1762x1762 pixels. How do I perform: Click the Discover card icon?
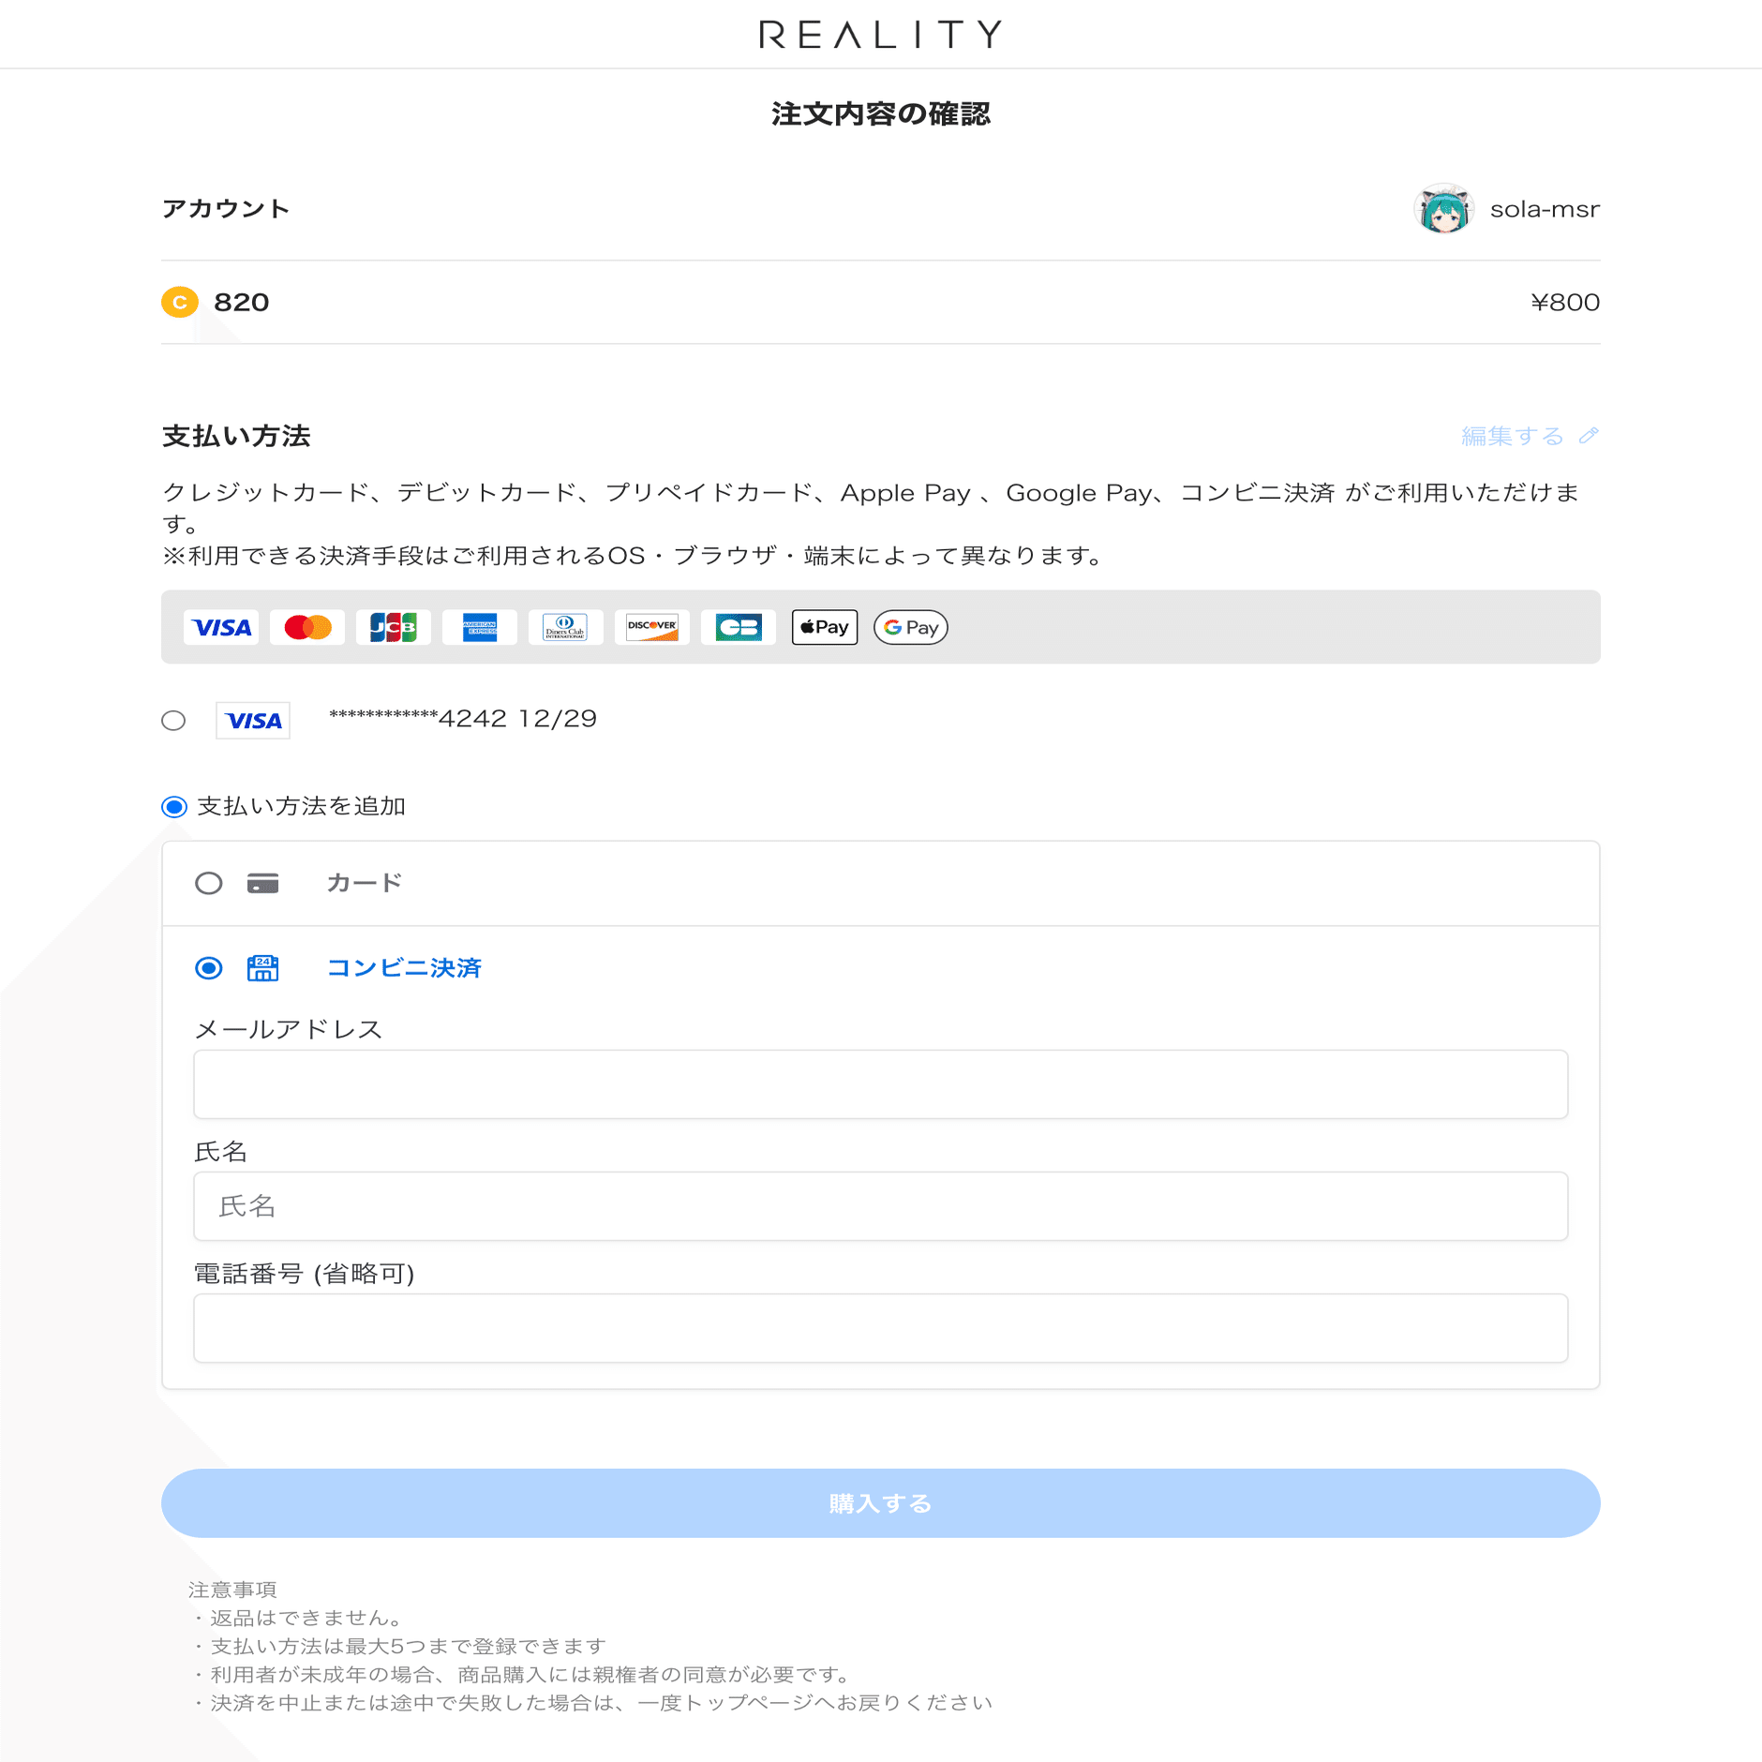tap(652, 627)
